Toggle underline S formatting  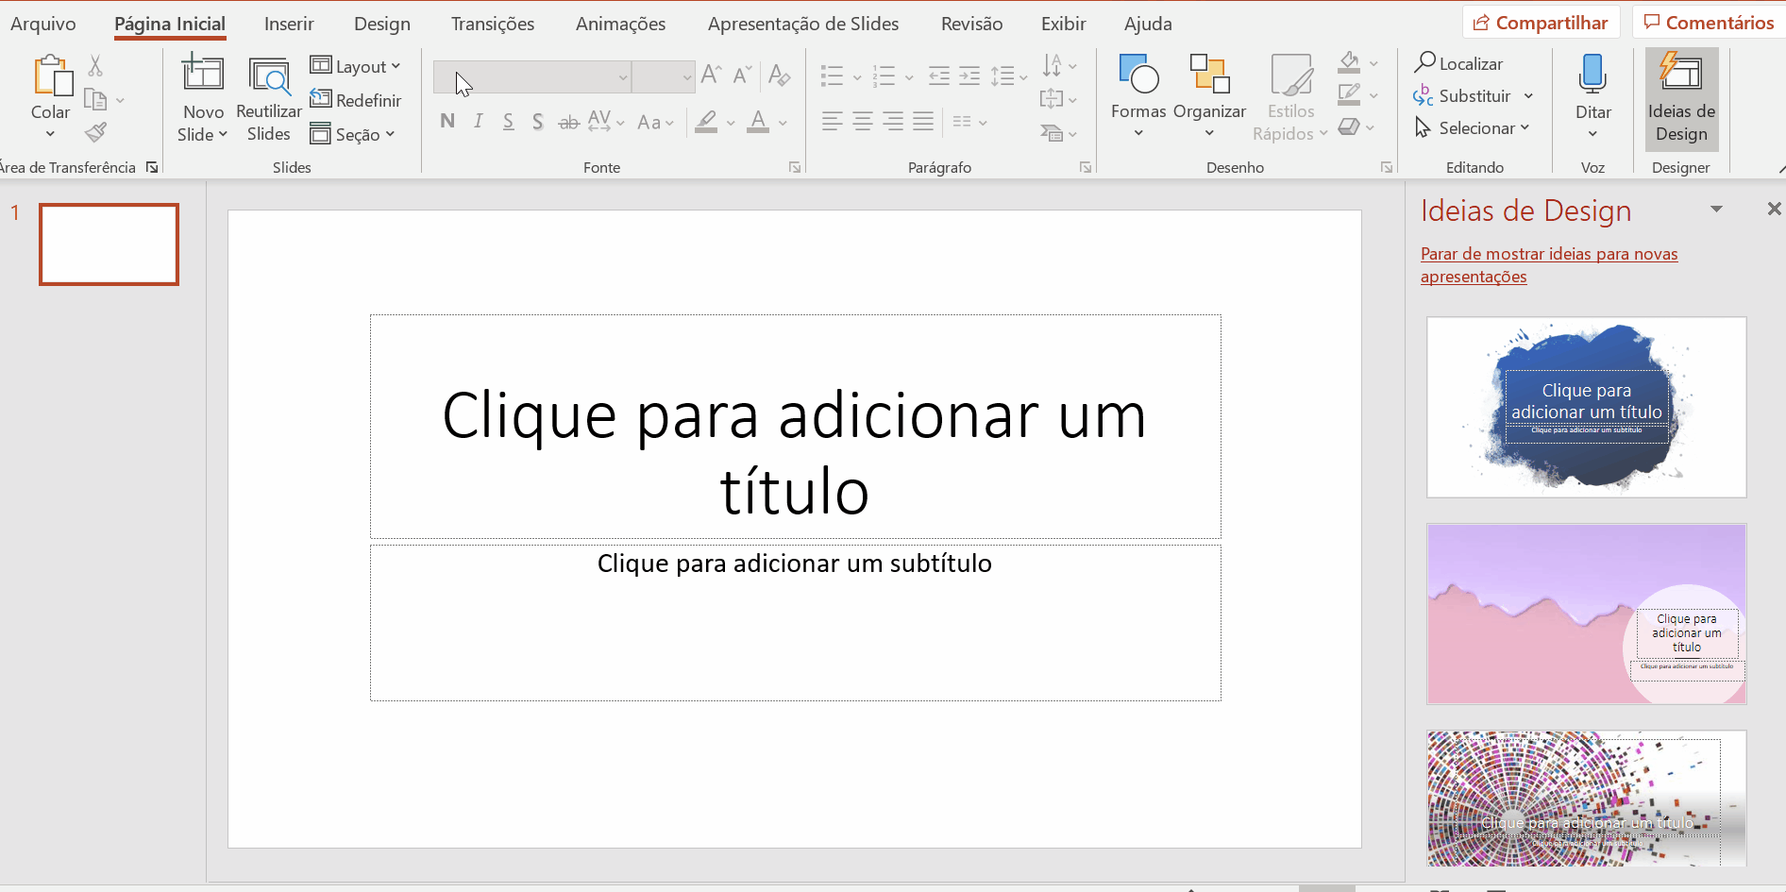508,121
